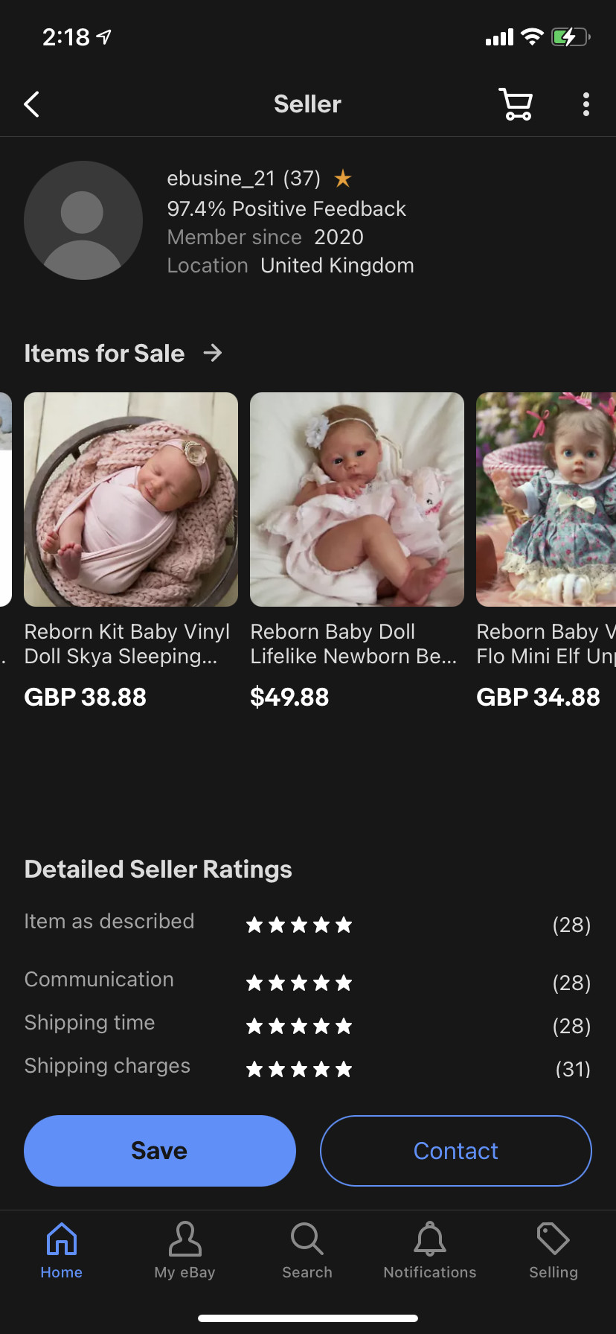Tap the Items for Sale heading
Viewport: 616px width, 1334px height.
coord(104,353)
